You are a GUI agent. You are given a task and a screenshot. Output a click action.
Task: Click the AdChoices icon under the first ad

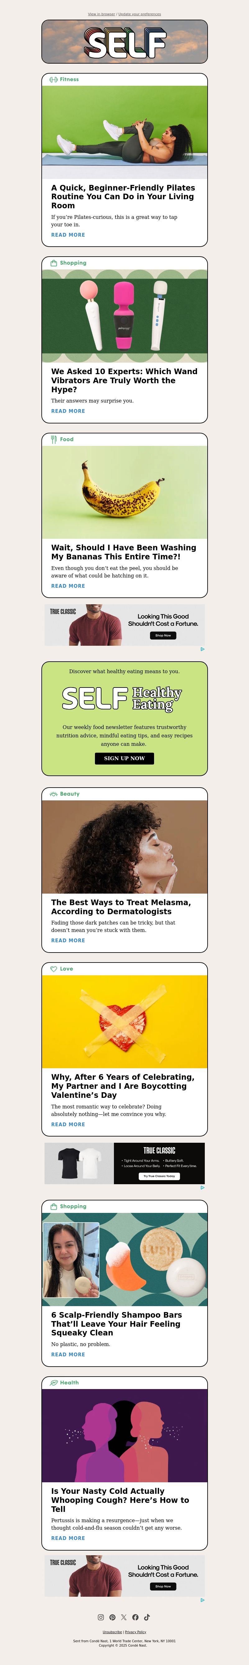click(x=203, y=649)
